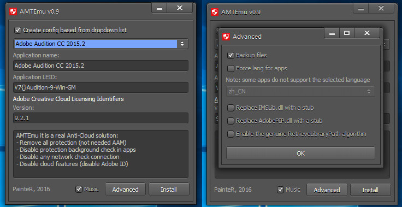Screen dimensions: 402x207
Task: Click Install in right AMTEmu window
Action: (x=370, y=190)
